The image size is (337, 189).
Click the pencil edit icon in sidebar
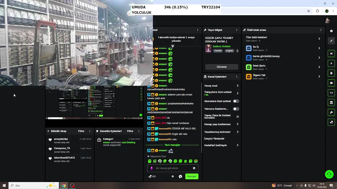click(331, 41)
